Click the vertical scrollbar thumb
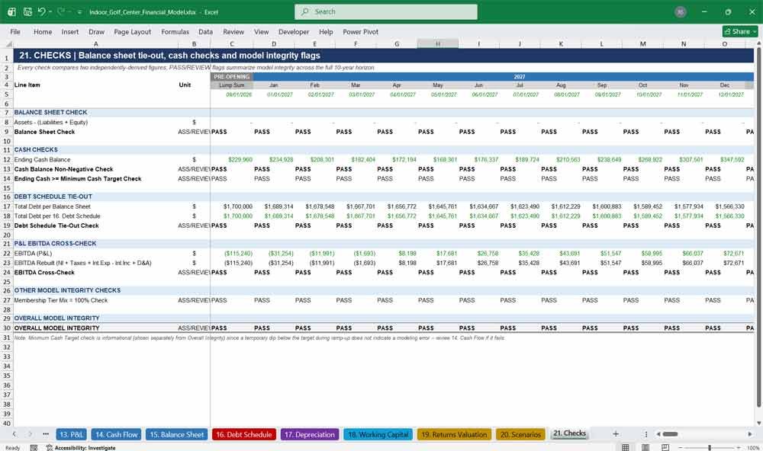763x451 pixels. [758, 227]
